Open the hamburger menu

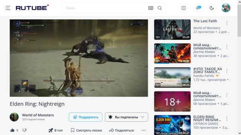click(x=8, y=8)
